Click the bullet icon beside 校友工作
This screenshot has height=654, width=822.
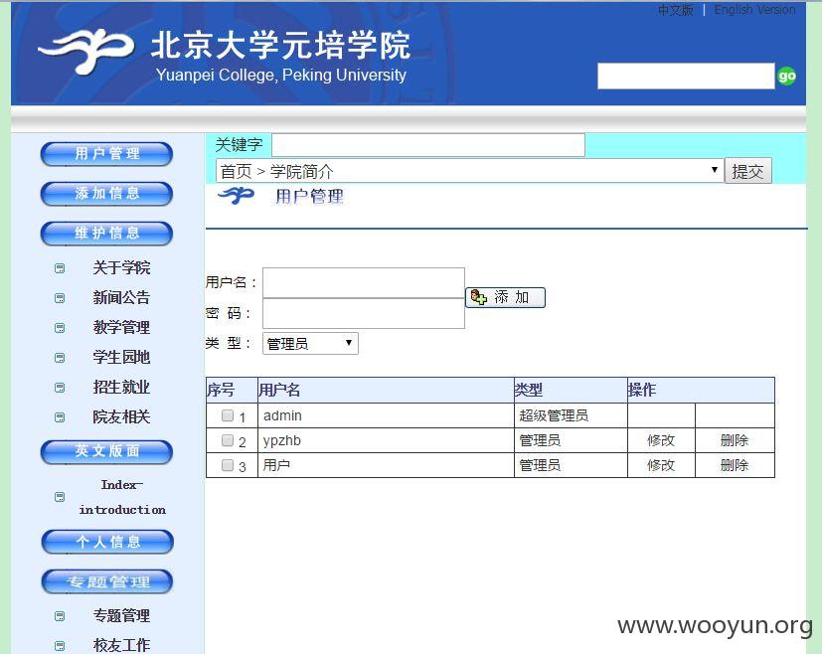pyautogui.click(x=60, y=646)
